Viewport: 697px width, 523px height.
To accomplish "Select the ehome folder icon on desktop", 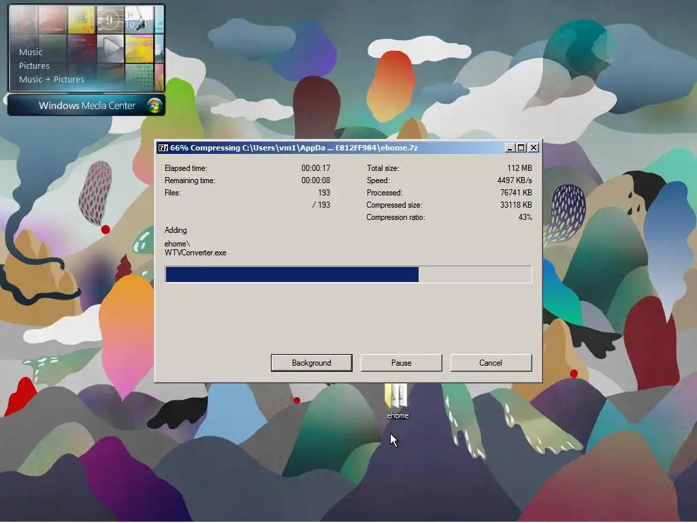I will point(396,396).
